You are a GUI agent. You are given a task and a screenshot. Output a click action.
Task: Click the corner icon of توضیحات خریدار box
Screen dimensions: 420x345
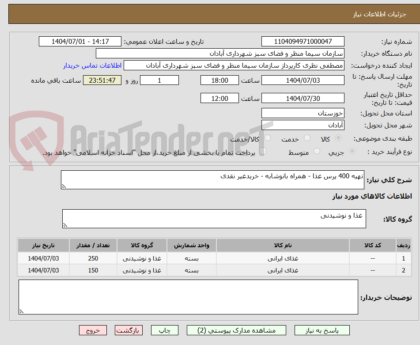click(x=21, y=312)
